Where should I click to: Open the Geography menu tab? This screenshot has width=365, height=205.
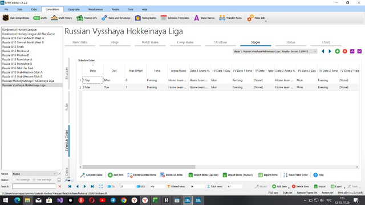(74, 9)
